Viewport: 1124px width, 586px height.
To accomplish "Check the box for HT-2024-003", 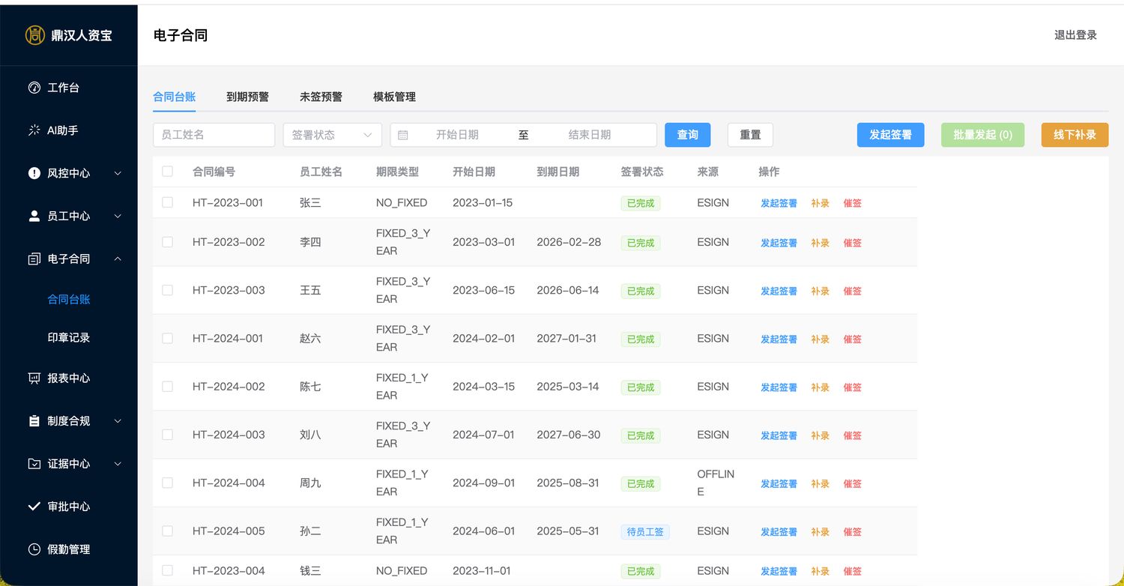I will 167,435.
